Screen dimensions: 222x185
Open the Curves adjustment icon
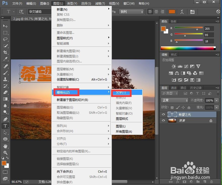tap(186, 66)
